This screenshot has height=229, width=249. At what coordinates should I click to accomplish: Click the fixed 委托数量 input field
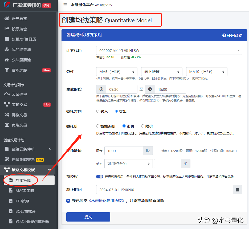124,151
